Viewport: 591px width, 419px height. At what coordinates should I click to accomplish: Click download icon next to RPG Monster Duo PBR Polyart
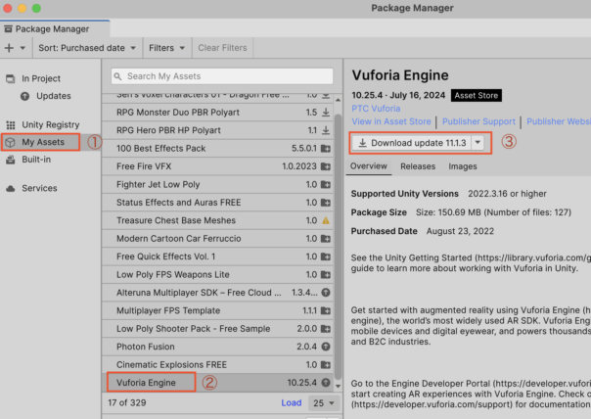(x=326, y=113)
